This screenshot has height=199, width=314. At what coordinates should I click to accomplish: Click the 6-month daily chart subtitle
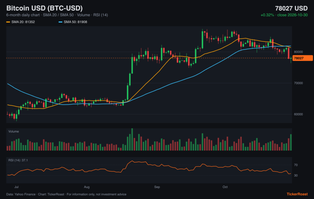click(57, 15)
